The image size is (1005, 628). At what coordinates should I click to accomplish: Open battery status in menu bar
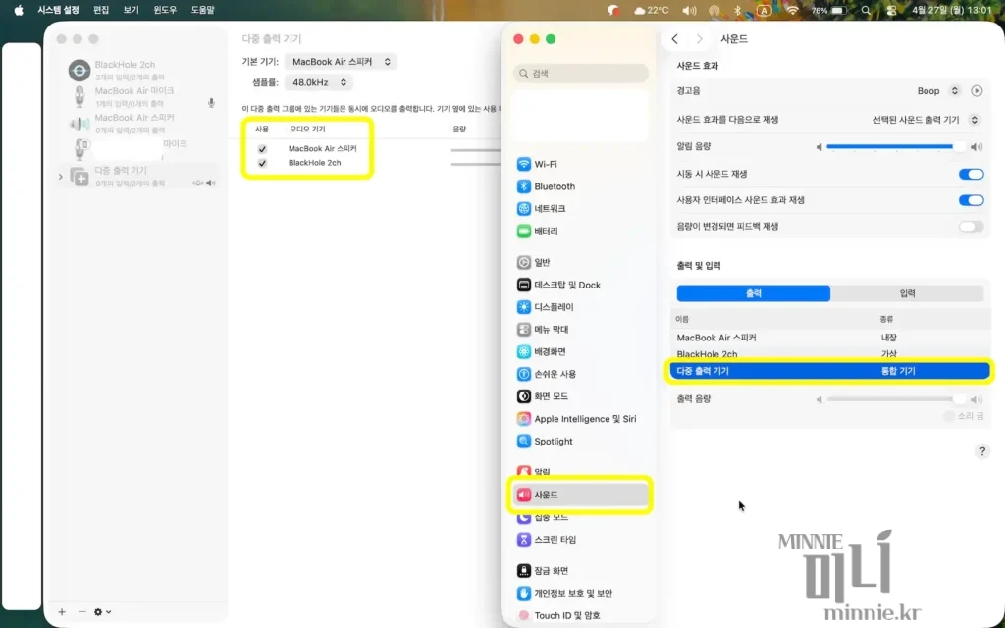point(829,10)
